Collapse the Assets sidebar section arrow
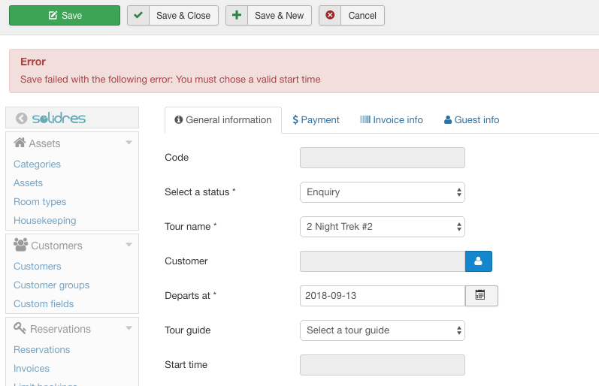This screenshot has width=599, height=386. tap(129, 143)
